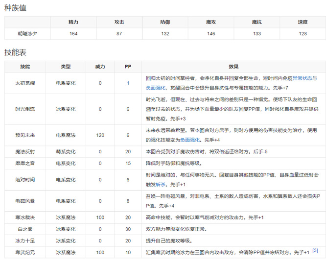Click the skill name 绝对时间
Viewport: 326px width, 263px height.
(x=25, y=180)
